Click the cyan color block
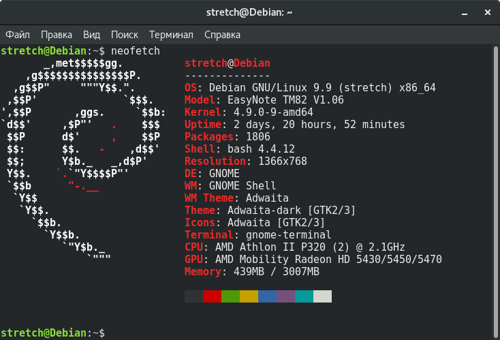Viewport: 500px width, 340px height. coord(304,296)
